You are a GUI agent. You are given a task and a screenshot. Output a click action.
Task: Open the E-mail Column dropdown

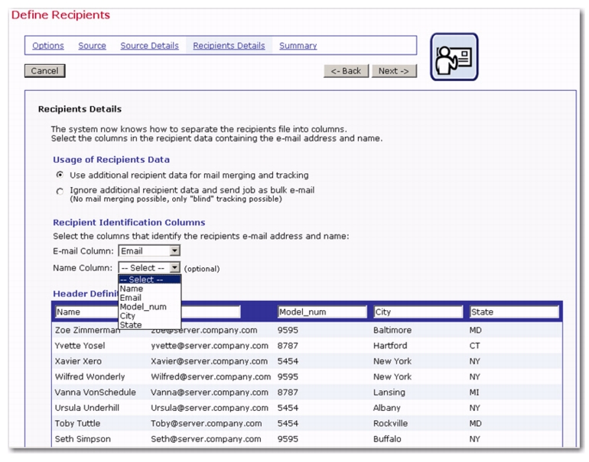[x=149, y=251]
